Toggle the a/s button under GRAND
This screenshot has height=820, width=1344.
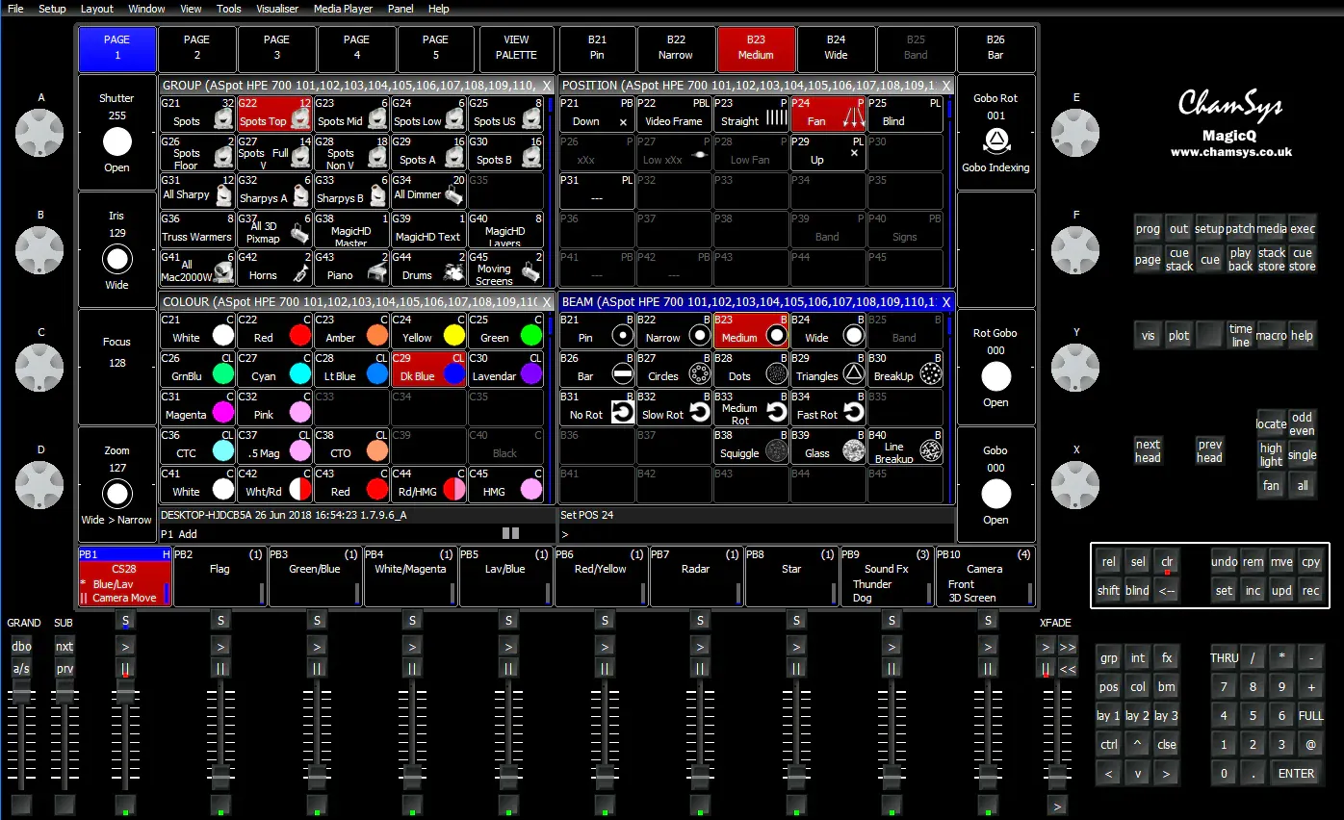(21, 668)
